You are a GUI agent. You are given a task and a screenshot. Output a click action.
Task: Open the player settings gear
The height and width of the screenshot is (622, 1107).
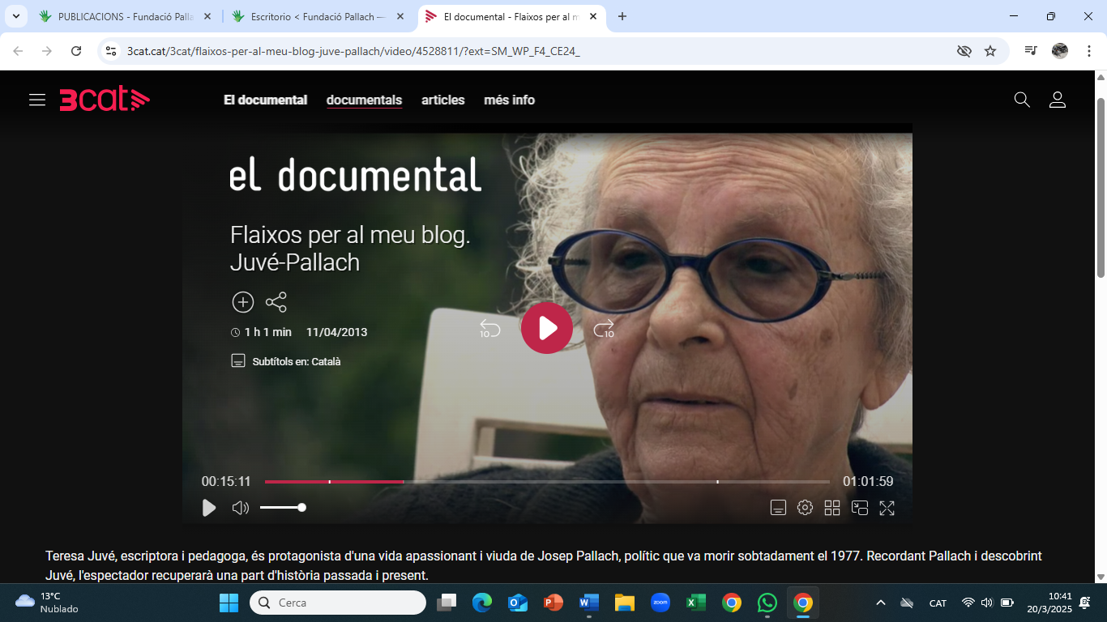tap(805, 508)
